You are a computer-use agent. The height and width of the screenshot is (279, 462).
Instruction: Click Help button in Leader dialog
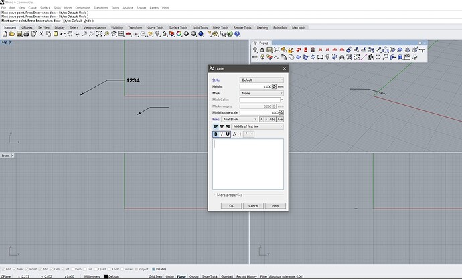(275, 206)
